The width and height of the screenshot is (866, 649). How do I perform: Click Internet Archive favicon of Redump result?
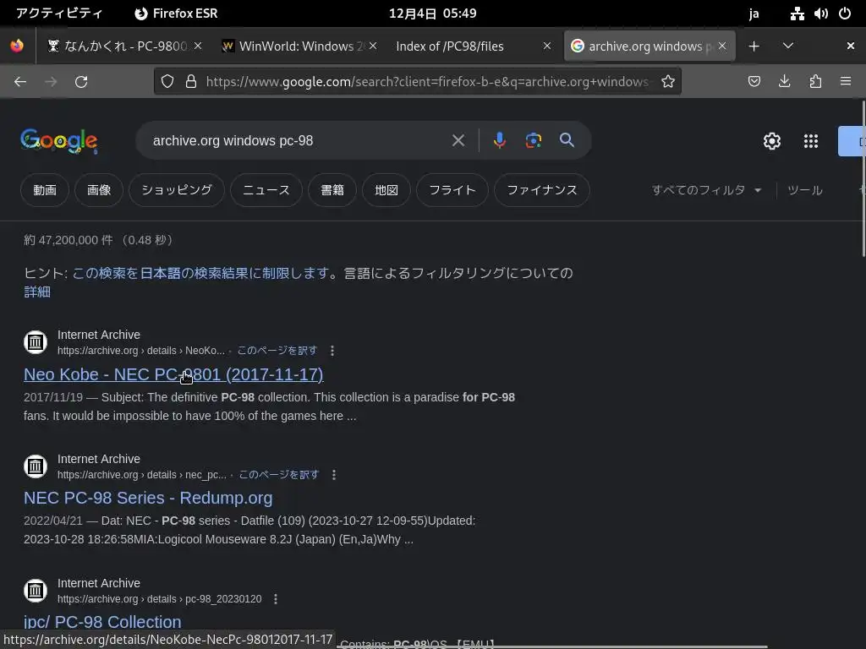pos(36,466)
